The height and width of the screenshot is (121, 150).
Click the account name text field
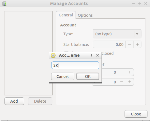click(75, 65)
